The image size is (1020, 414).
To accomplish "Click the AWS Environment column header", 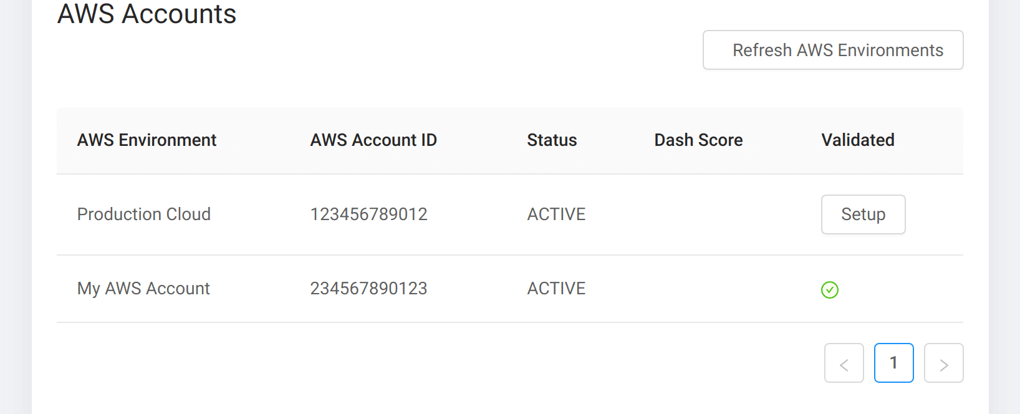I will point(147,140).
